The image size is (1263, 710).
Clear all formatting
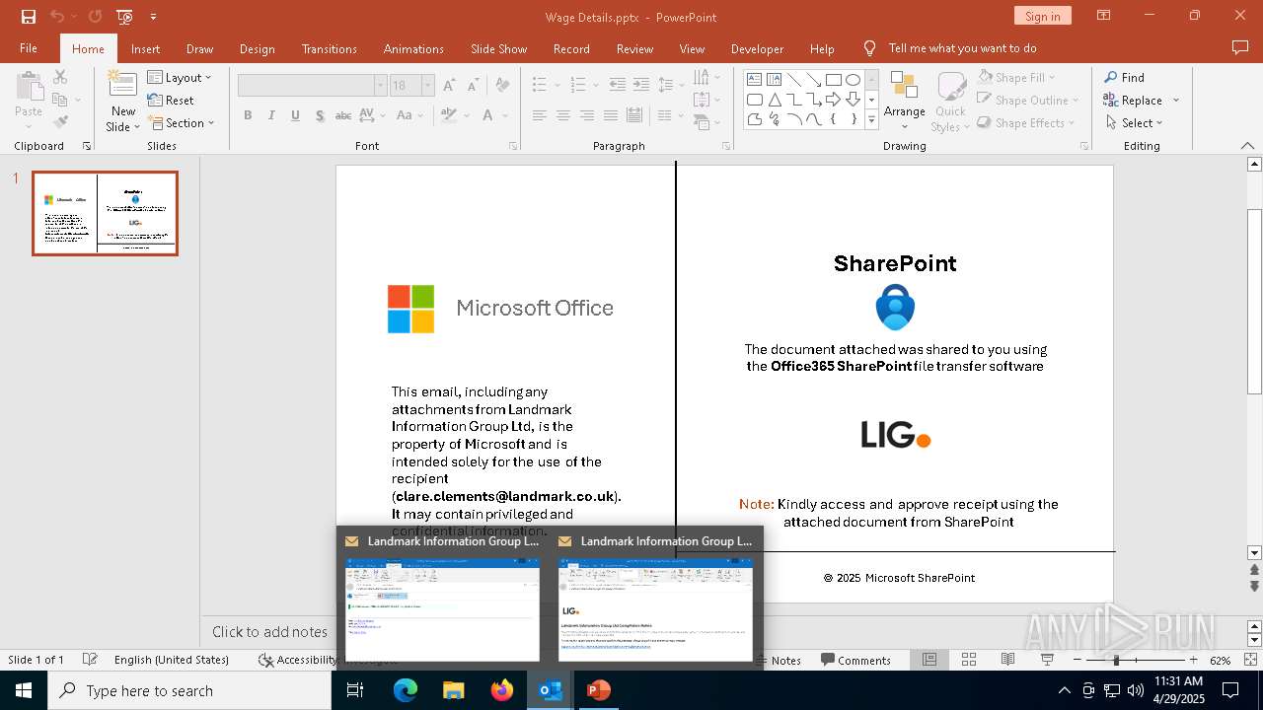point(502,86)
